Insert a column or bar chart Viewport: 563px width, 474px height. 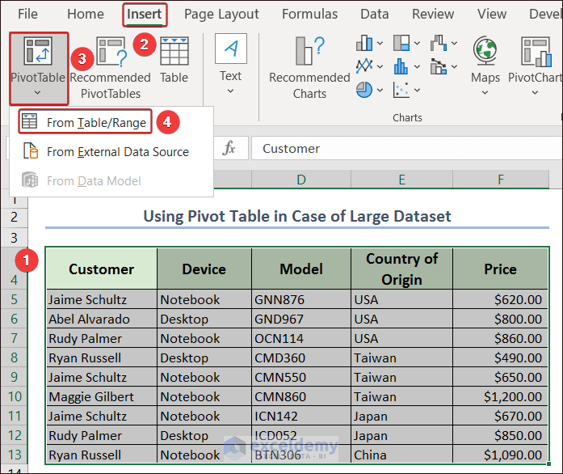coord(365,43)
